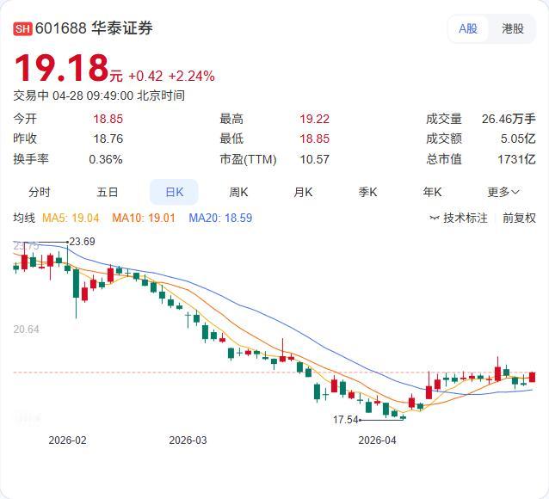Click the latest red candlestick on chart

click(x=532, y=377)
